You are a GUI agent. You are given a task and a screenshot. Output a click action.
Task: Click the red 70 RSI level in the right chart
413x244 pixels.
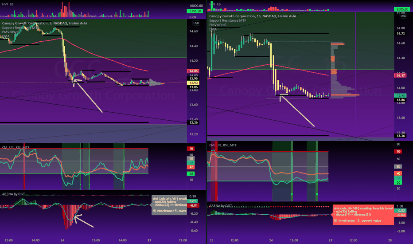(398, 152)
